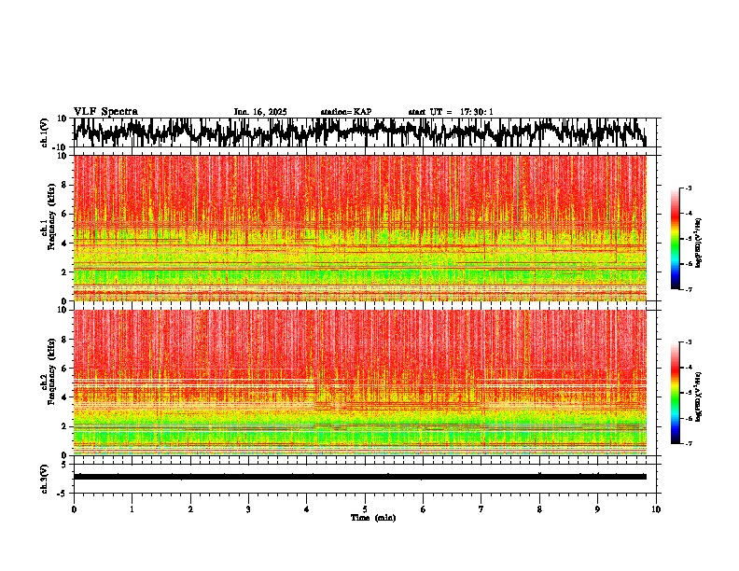The height and width of the screenshot is (571, 739).
Task: Click the ch.1 color bar "log(PSD)" label
Action: 698,244
